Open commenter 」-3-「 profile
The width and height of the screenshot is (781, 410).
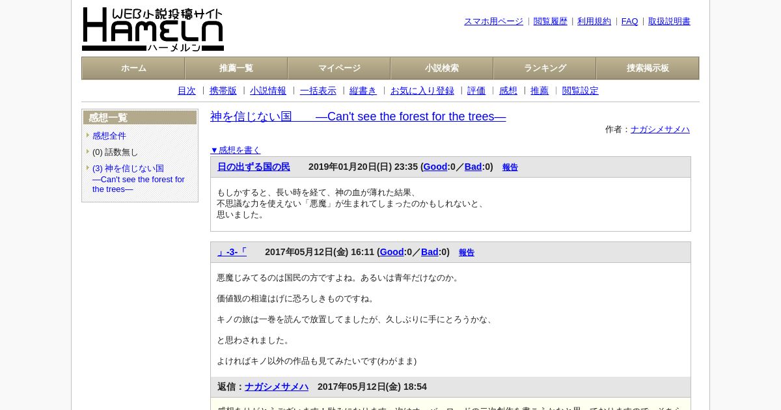[x=232, y=253]
